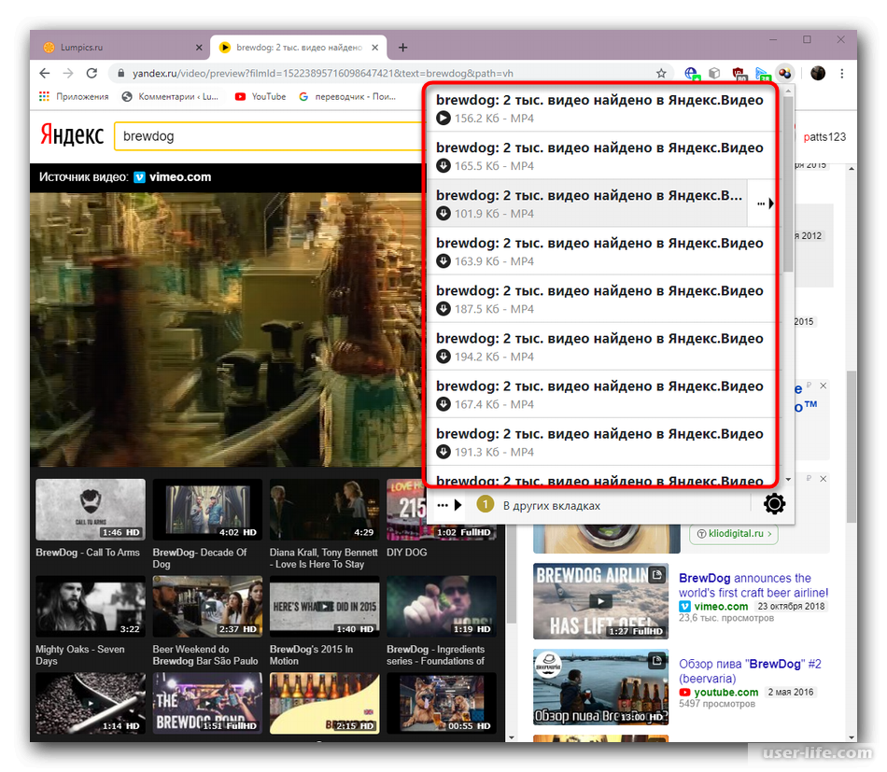Click the page's right vertical scrollbar

pos(852,447)
